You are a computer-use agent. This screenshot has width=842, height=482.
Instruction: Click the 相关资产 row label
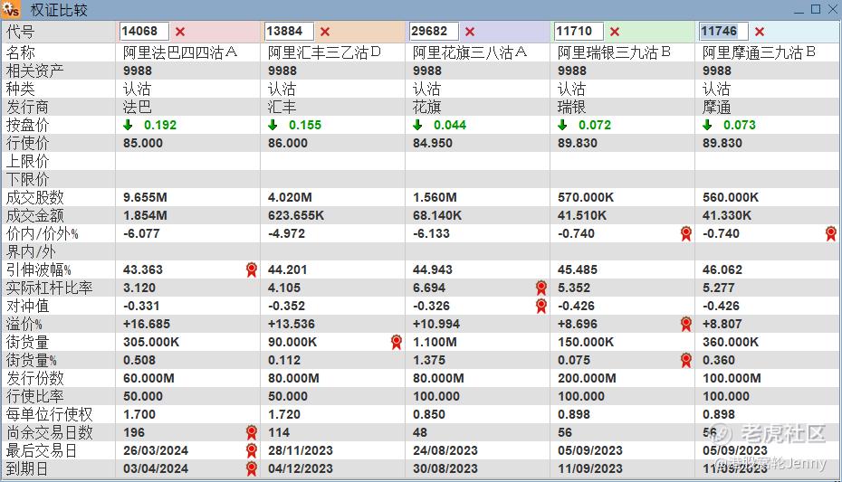point(35,71)
